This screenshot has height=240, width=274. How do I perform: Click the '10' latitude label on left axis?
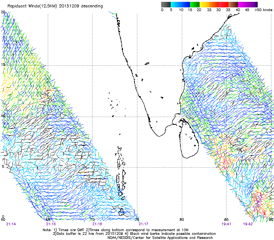pyautogui.click(x=3, y=116)
